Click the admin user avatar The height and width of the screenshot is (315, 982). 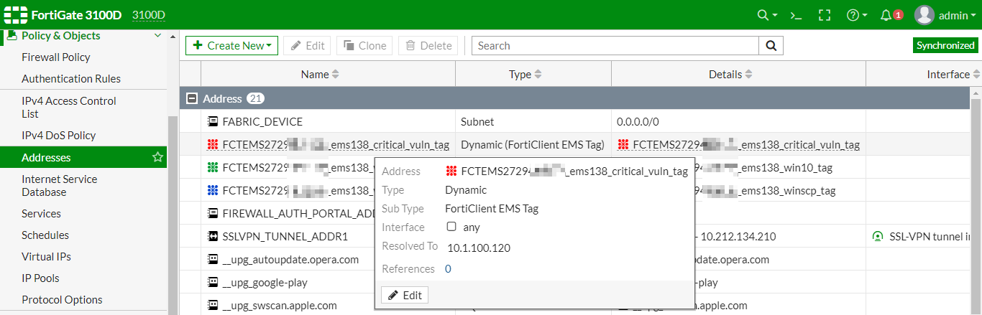point(924,15)
